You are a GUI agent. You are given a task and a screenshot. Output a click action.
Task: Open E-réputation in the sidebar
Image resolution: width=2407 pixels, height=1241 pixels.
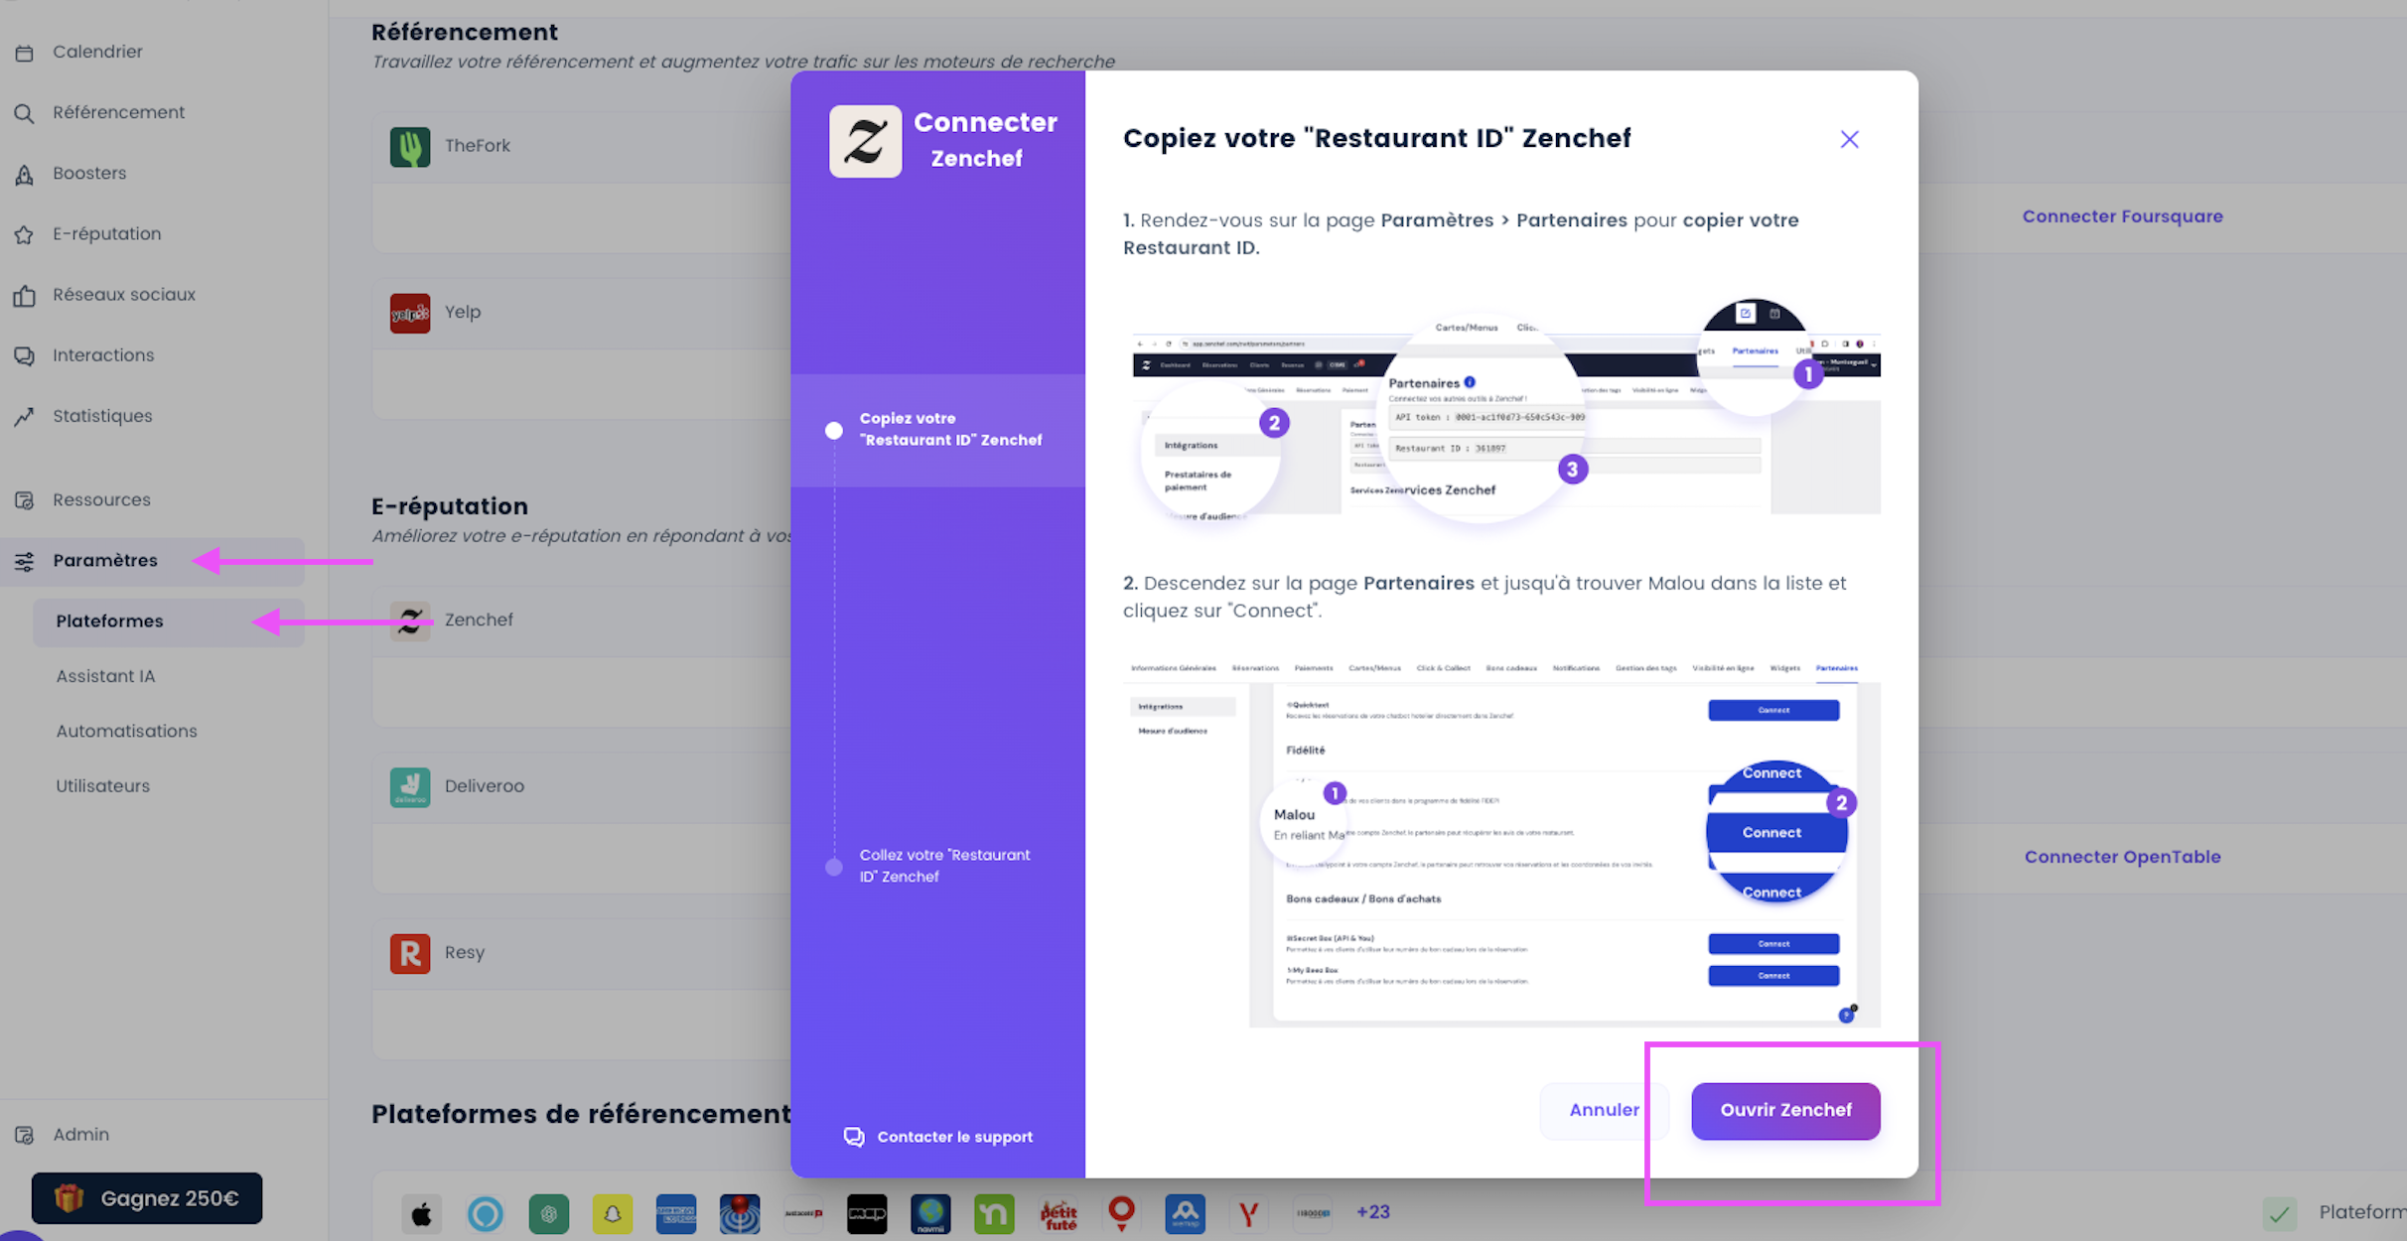(106, 233)
